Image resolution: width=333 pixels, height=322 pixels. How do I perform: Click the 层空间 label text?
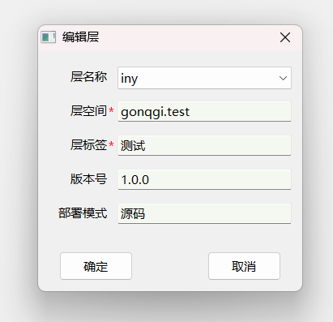88,111
